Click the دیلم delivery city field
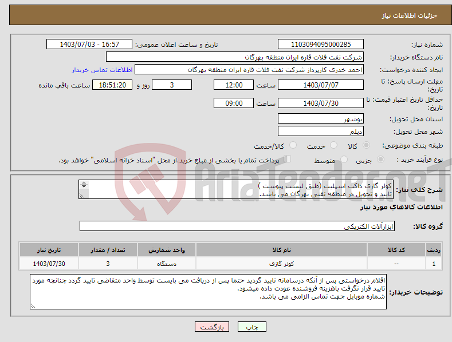Image resolution: width=452 pixels, height=342 pixels. [321, 132]
